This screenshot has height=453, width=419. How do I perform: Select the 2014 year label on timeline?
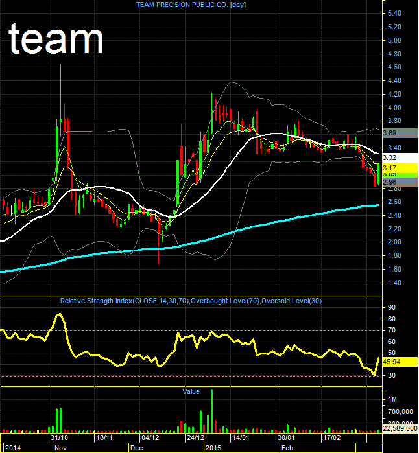pyautogui.click(x=13, y=448)
